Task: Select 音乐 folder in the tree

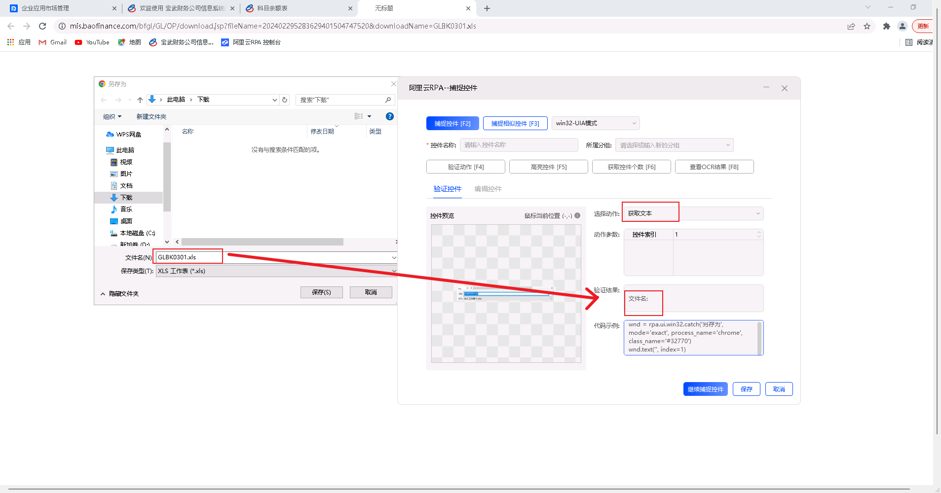Action: click(121, 210)
